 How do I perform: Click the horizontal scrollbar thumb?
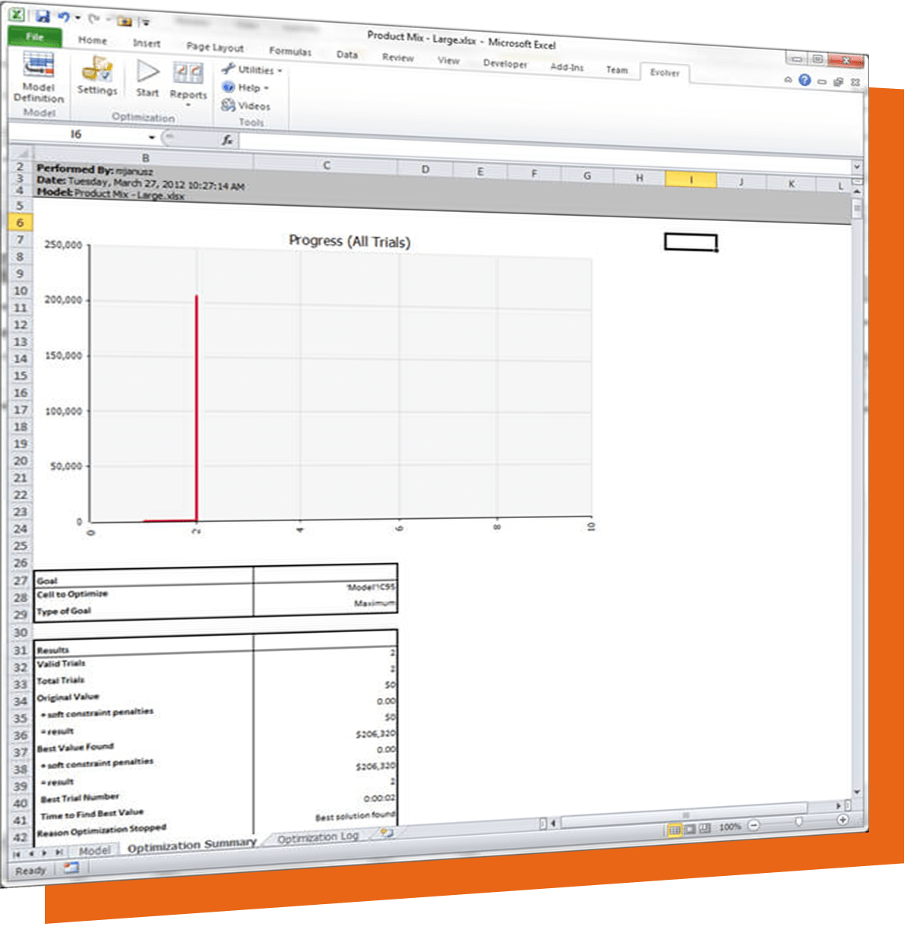point(684,814)
